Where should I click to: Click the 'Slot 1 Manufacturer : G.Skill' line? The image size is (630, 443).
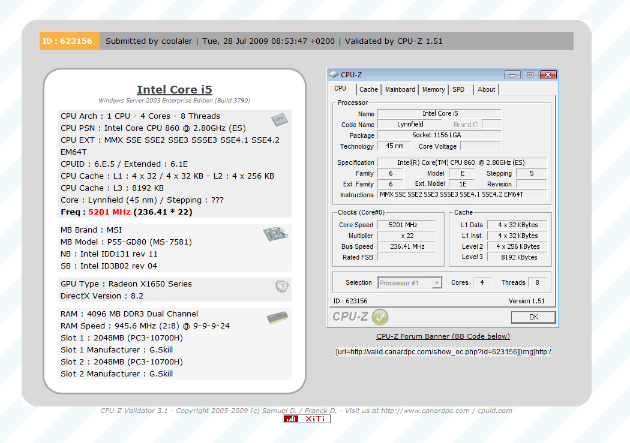[x=116, y=350]
